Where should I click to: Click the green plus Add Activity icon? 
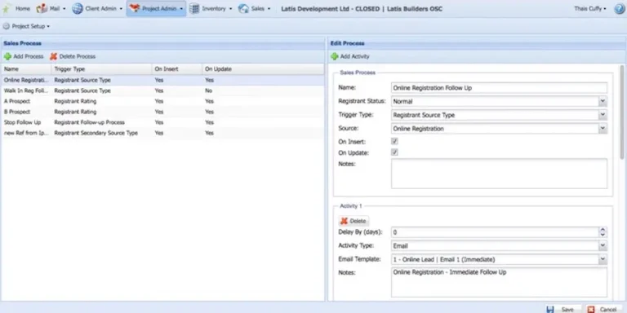(334, 57)
